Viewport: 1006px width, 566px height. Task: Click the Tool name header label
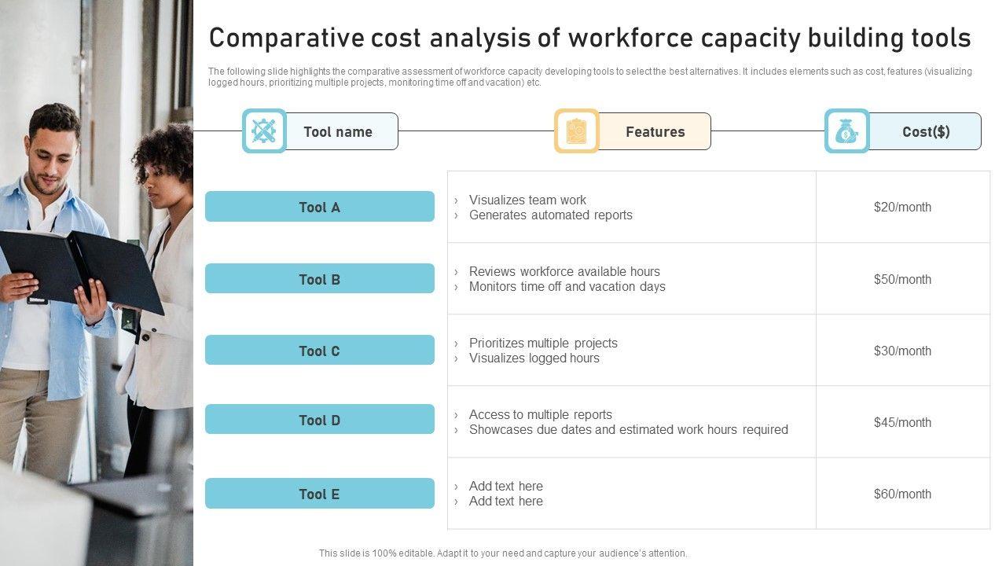click(x=339, y=131)
